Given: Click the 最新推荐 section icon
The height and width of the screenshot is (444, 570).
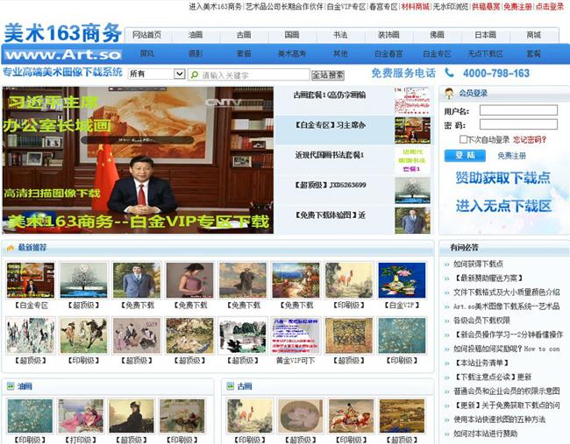Looking at the screenshot, I should 10,248.
